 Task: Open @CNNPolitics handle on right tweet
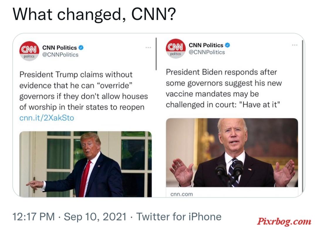click(x=207, y=52)
